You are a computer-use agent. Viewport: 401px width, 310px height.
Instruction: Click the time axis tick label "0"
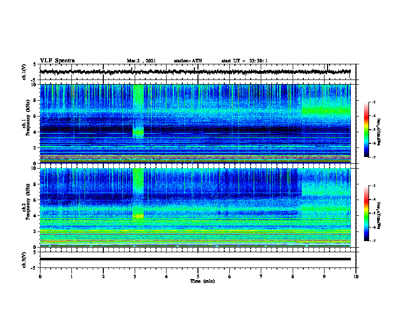point(40,277)
